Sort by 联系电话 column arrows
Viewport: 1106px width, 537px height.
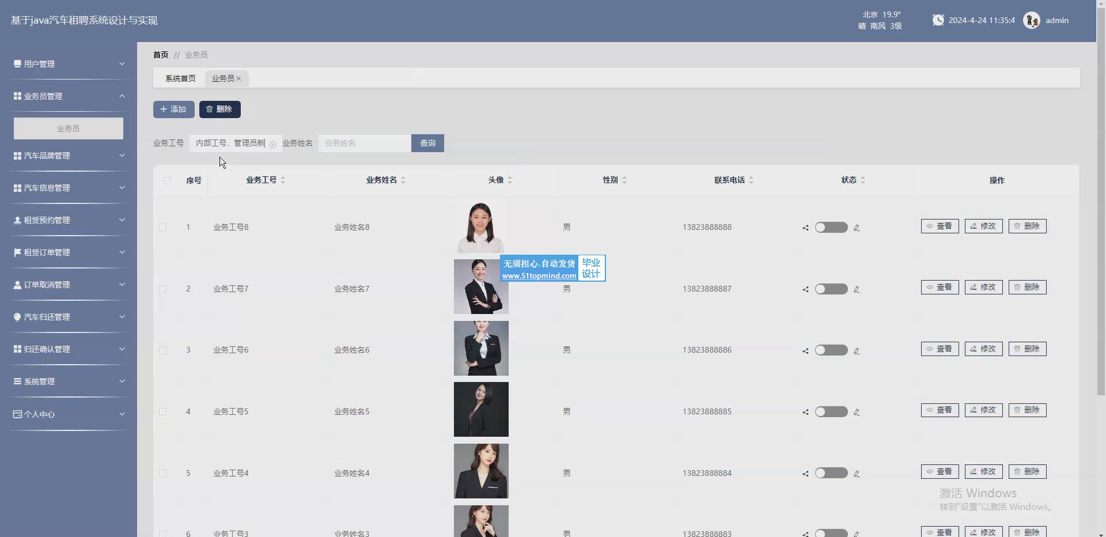pos(751,180)
